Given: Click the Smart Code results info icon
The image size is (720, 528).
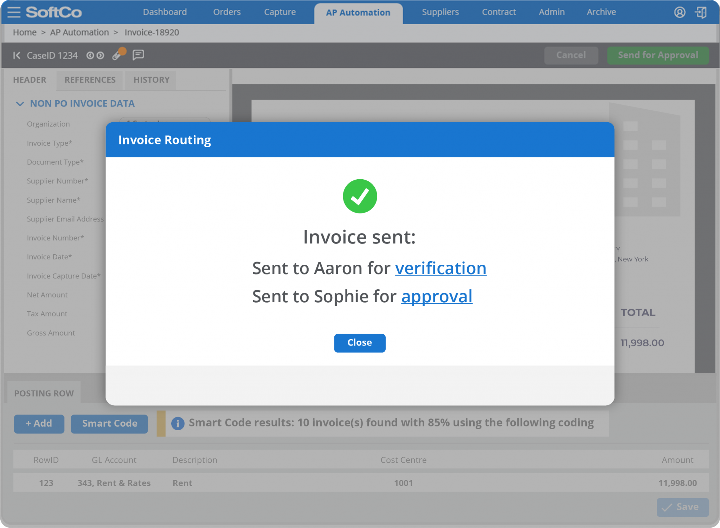Looking at the screenshot, I should 178,423.
